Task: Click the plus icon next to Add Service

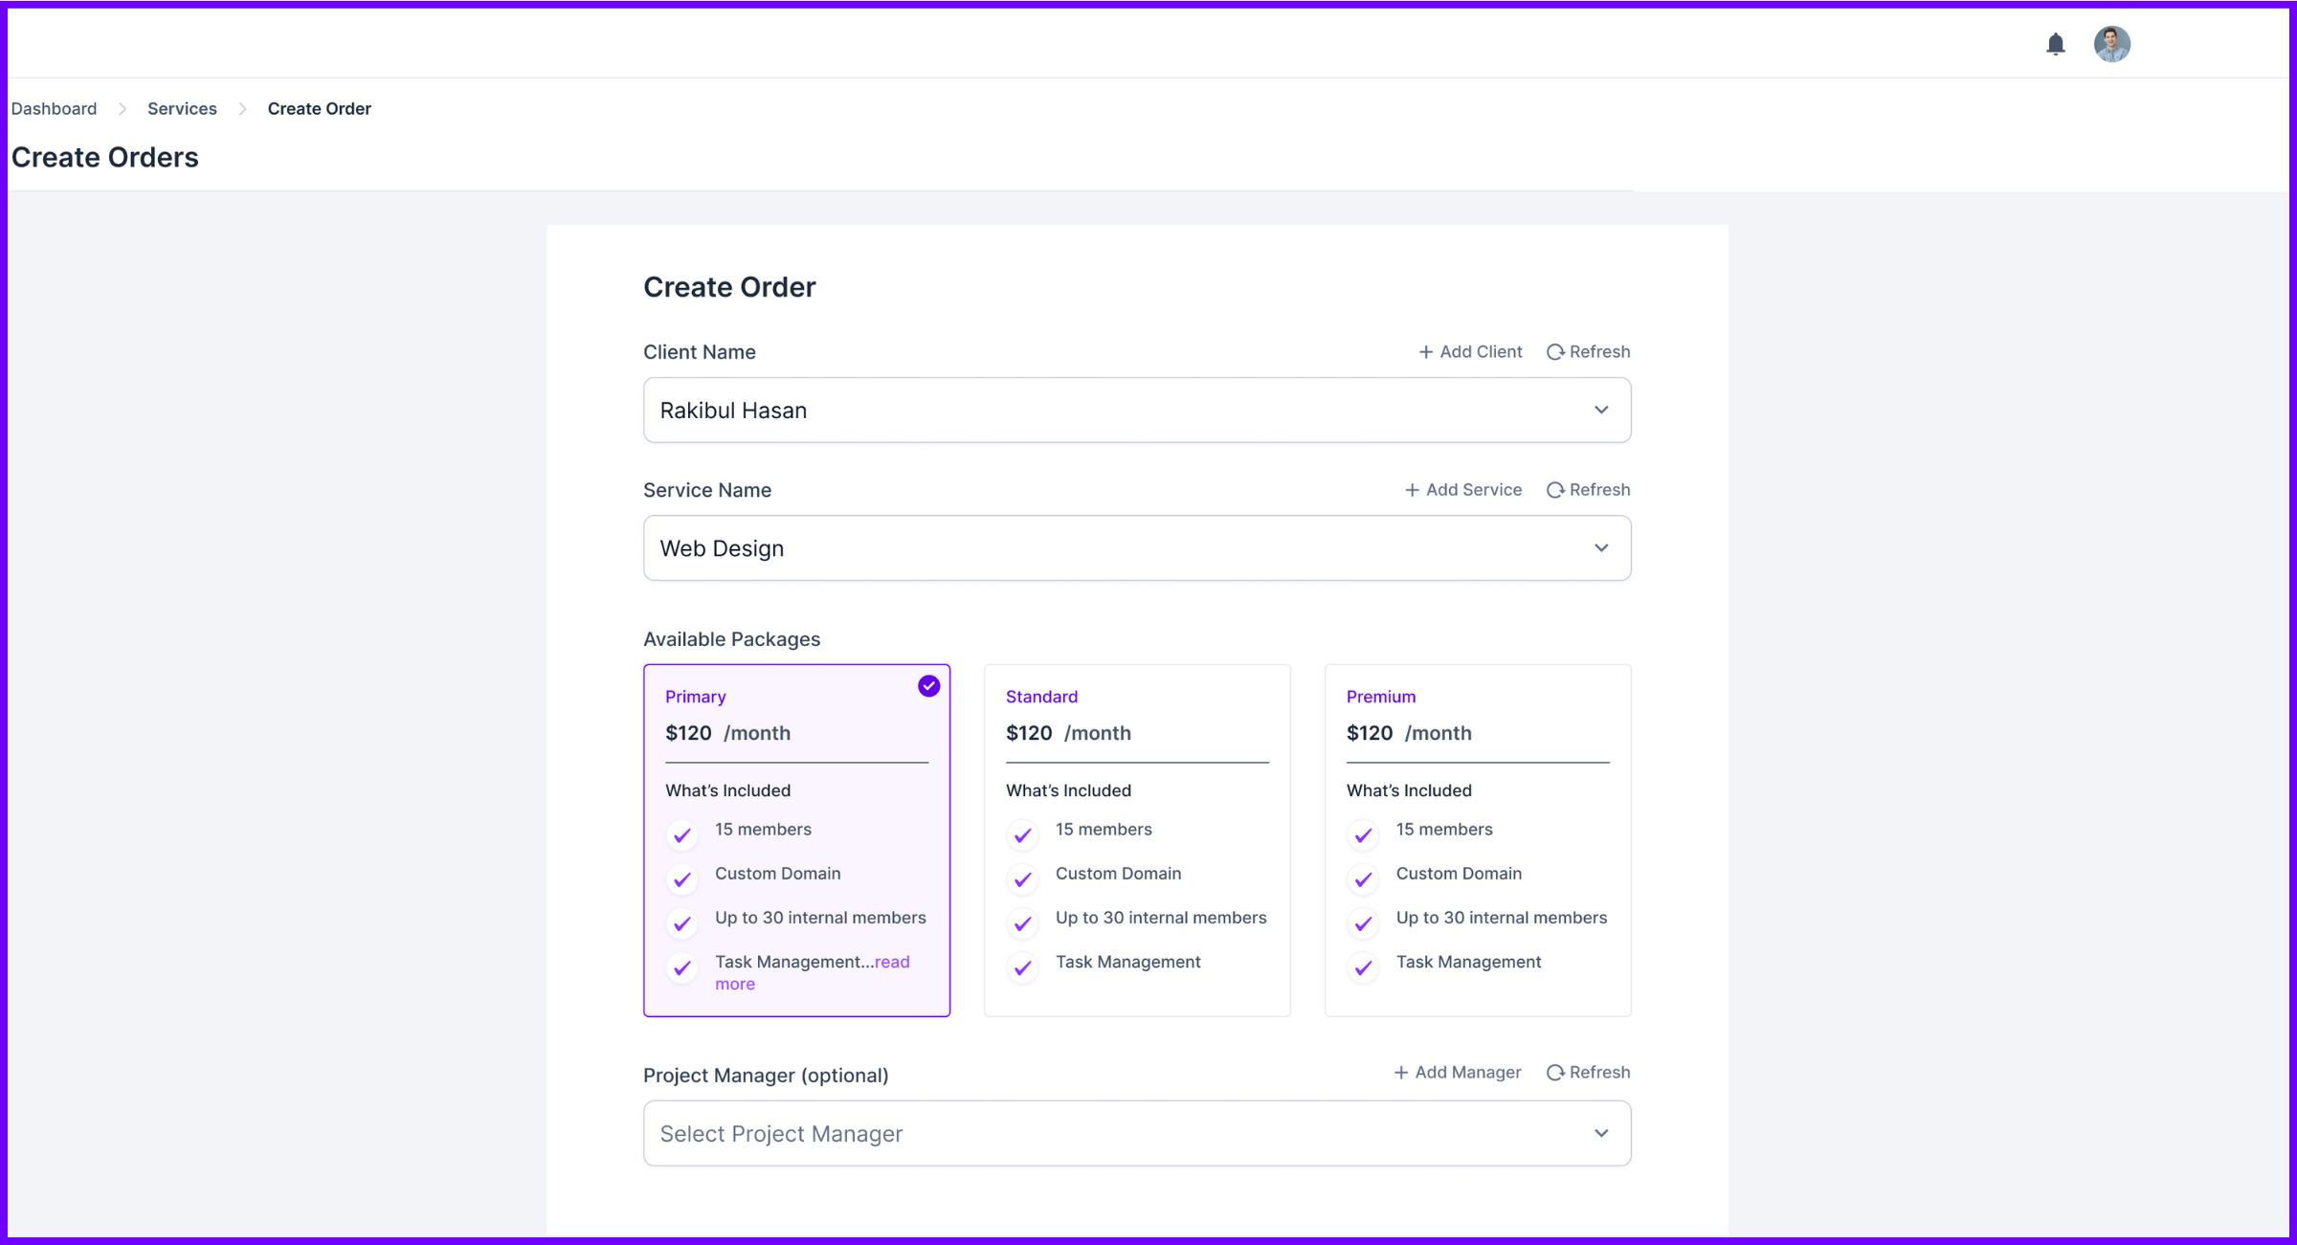Action: (x=1413, y=489)
